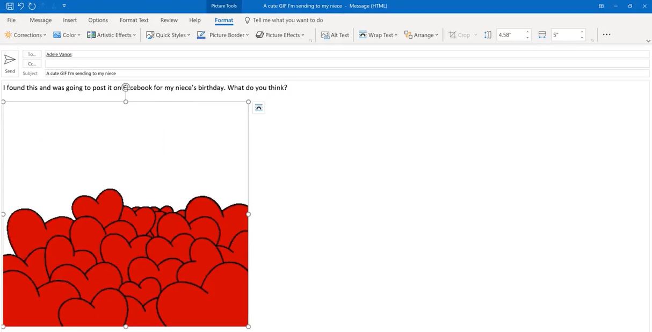Image resolution: width=652 pixels, height=332 pixels.
Task: Click the layout options button beside the image
Action: tap(259, 107)
